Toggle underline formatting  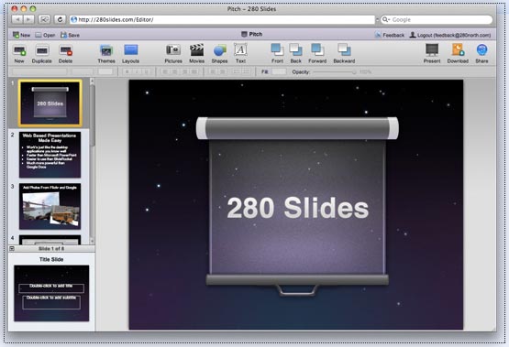(147, 71)
